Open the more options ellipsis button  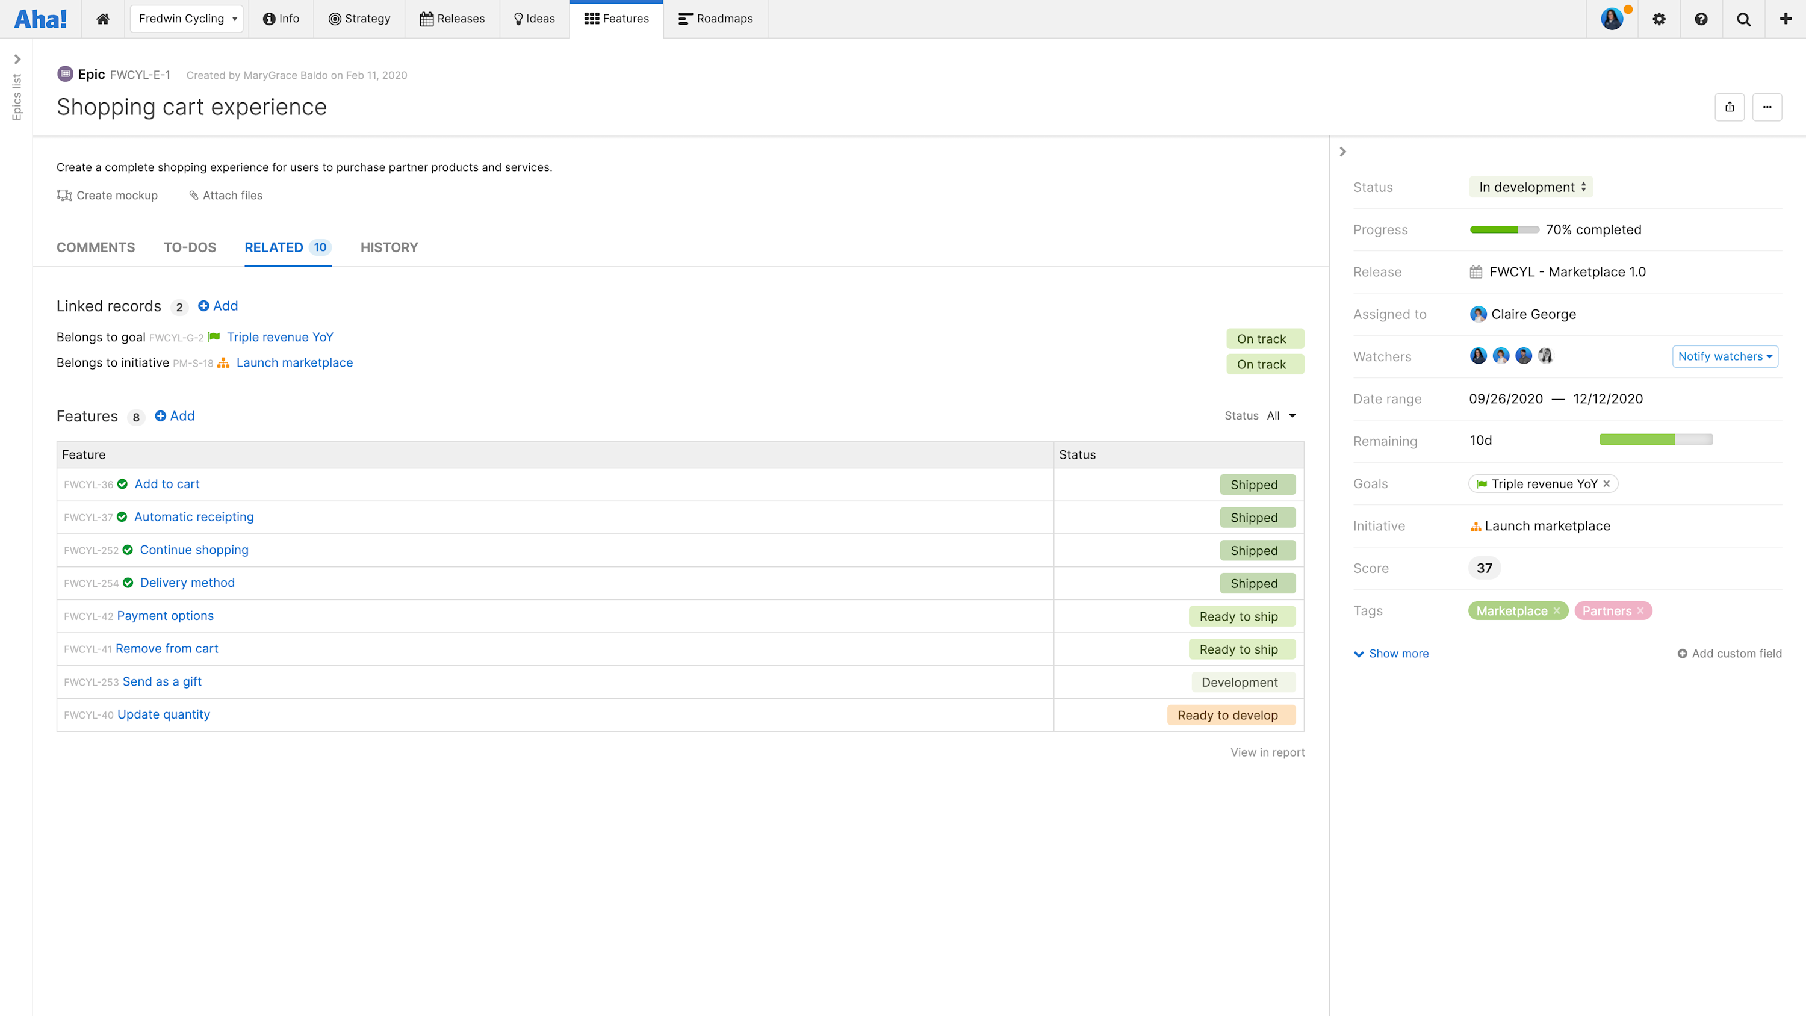click(1767, 107)
